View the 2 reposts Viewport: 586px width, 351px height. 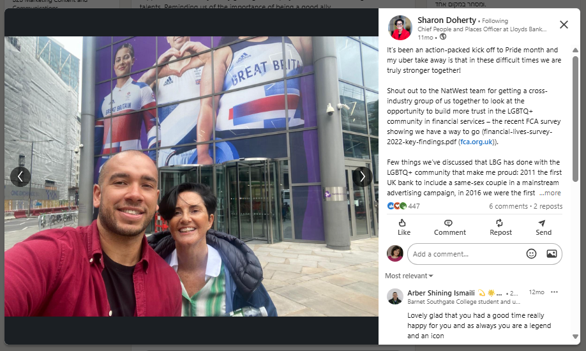coord(548,206)
